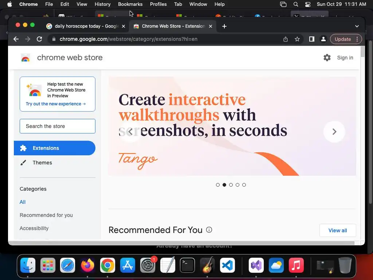Launch Firefox from the Dock

tap(87, 265)
